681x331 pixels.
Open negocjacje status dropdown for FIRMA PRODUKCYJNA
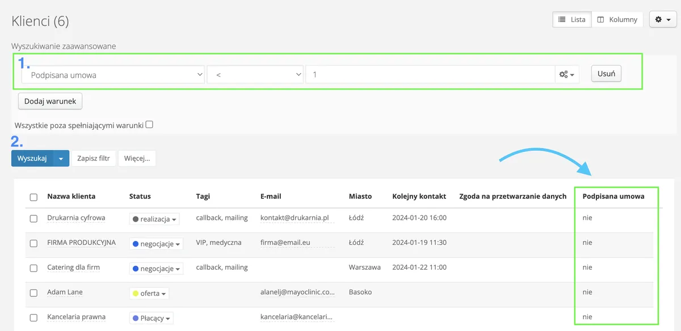tap(157, 244)
